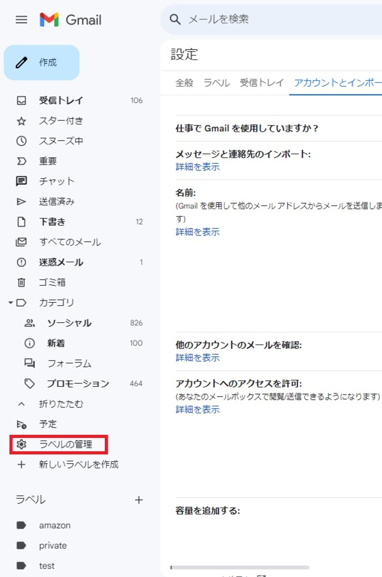Screen dimensions: 382x577
Task: Click the chat bubble icon for チャット
Action: pos(21,181)
